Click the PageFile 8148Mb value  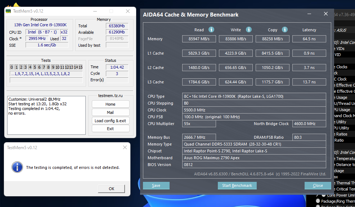(x=117, y=38)
